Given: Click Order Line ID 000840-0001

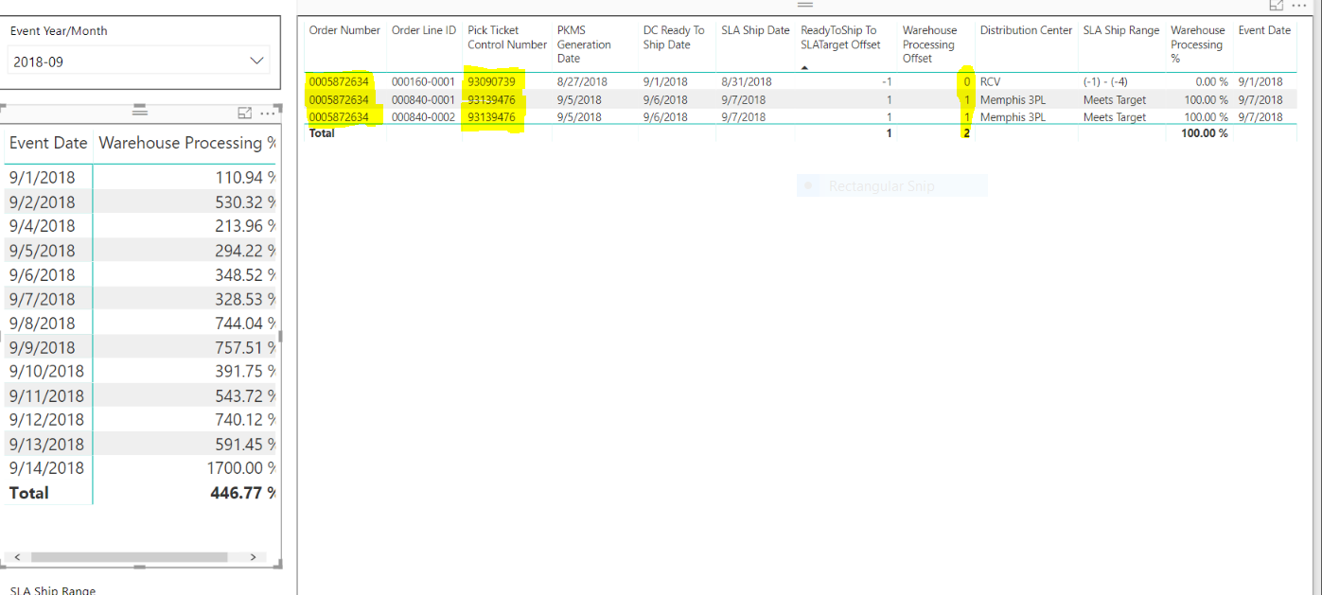Looking at the screenshot, I should coord(423,99).
